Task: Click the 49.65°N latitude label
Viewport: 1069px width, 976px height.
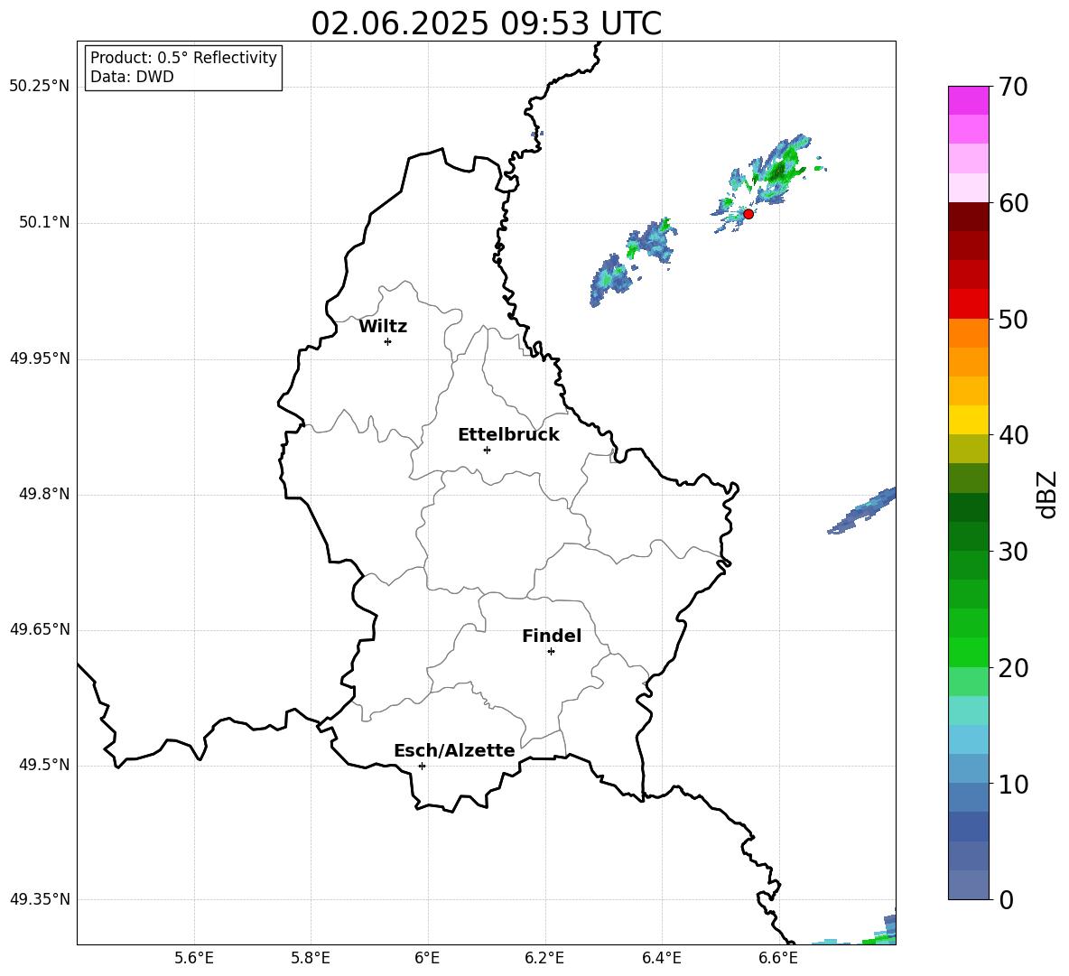Action: click(40, 629)
